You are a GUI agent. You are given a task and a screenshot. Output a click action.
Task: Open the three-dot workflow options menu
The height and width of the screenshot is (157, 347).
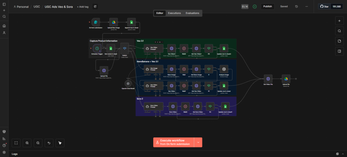pos(306,6)
